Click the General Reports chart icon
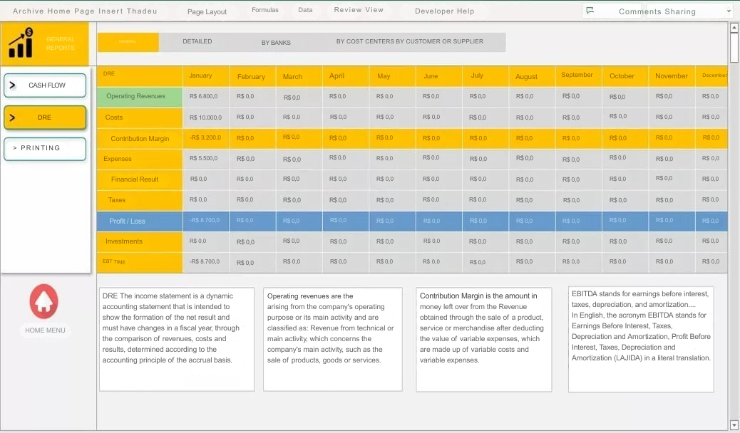Screen dimensions: 740x433 pyautogui.click(x=21, y=43)
